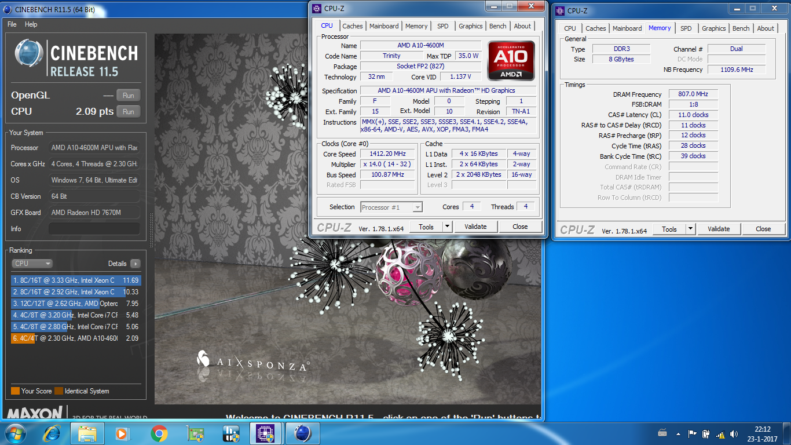The height and width of the screenshot is (445, 791).
Task: Click the AMD A10 processor logo
Action: [511, 60]
